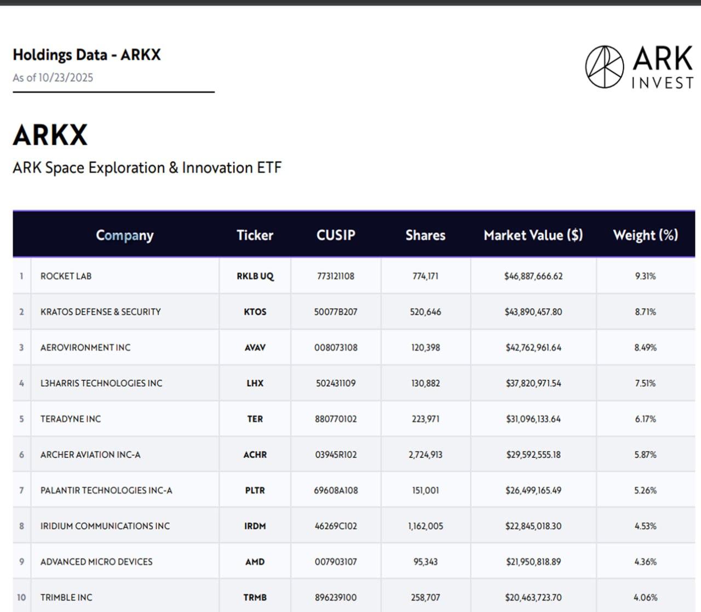The image size is (701, 612).
Task: Sort by the Shares column header
Action: [425, 235]
